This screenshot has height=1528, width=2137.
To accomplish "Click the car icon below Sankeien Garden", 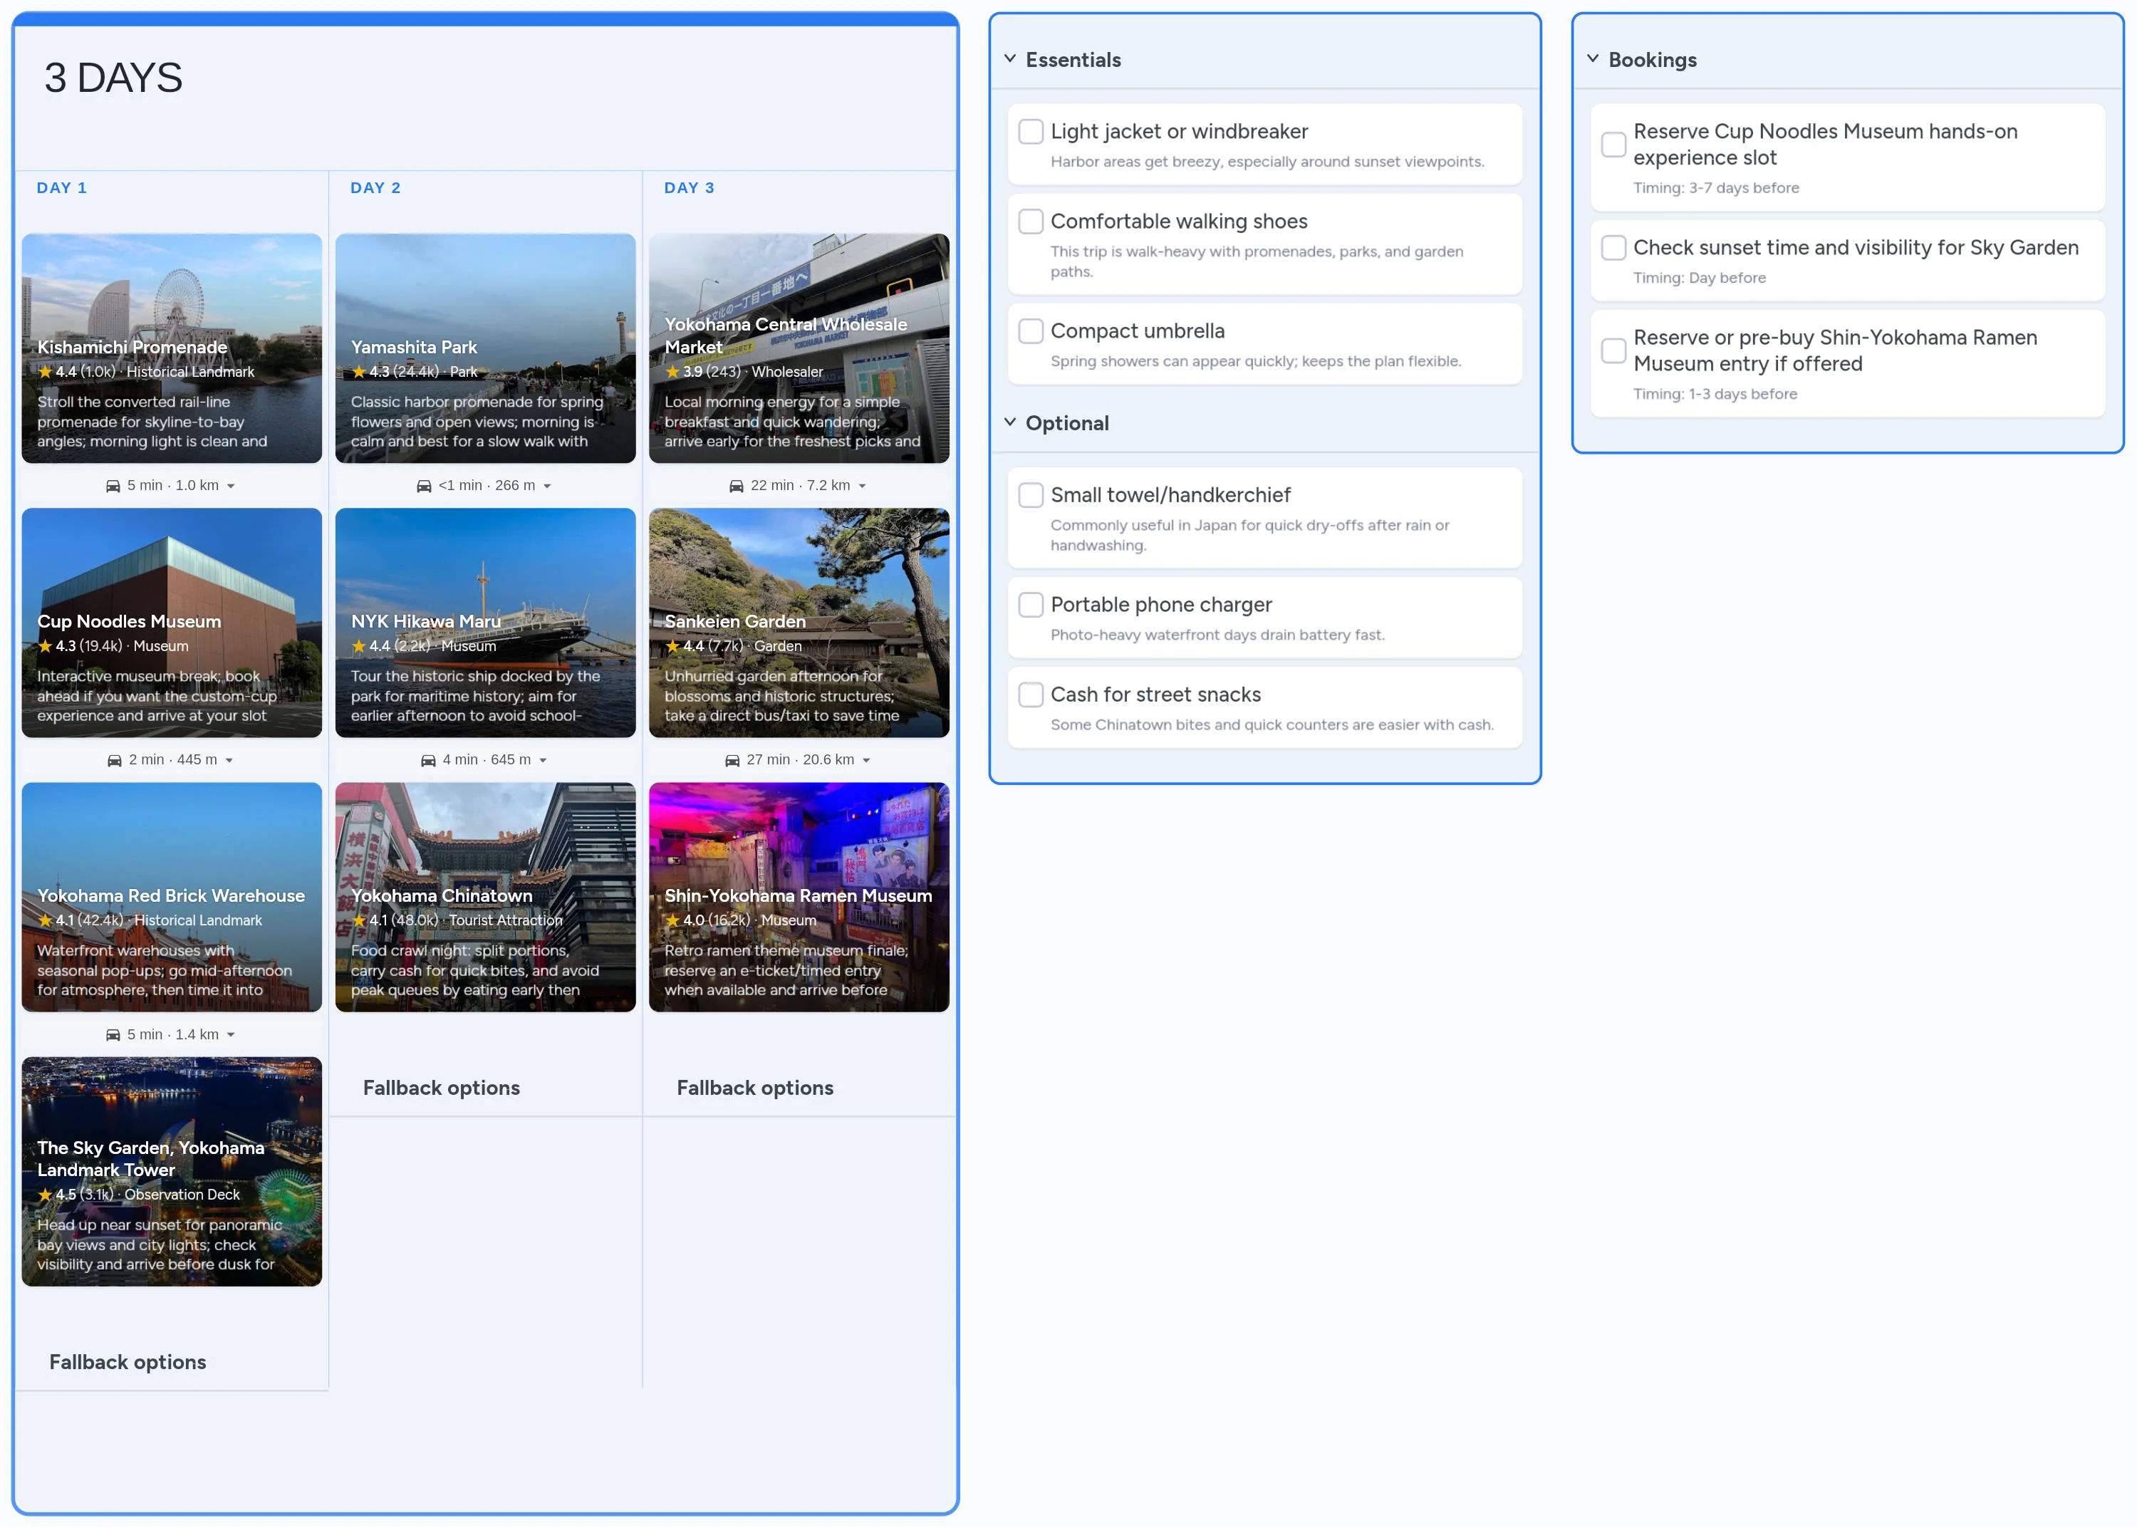I will click(x=733, y=760).
